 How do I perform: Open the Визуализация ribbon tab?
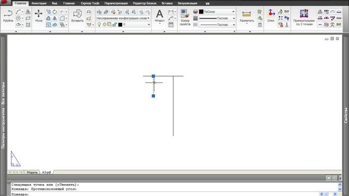tap(188, 3)
